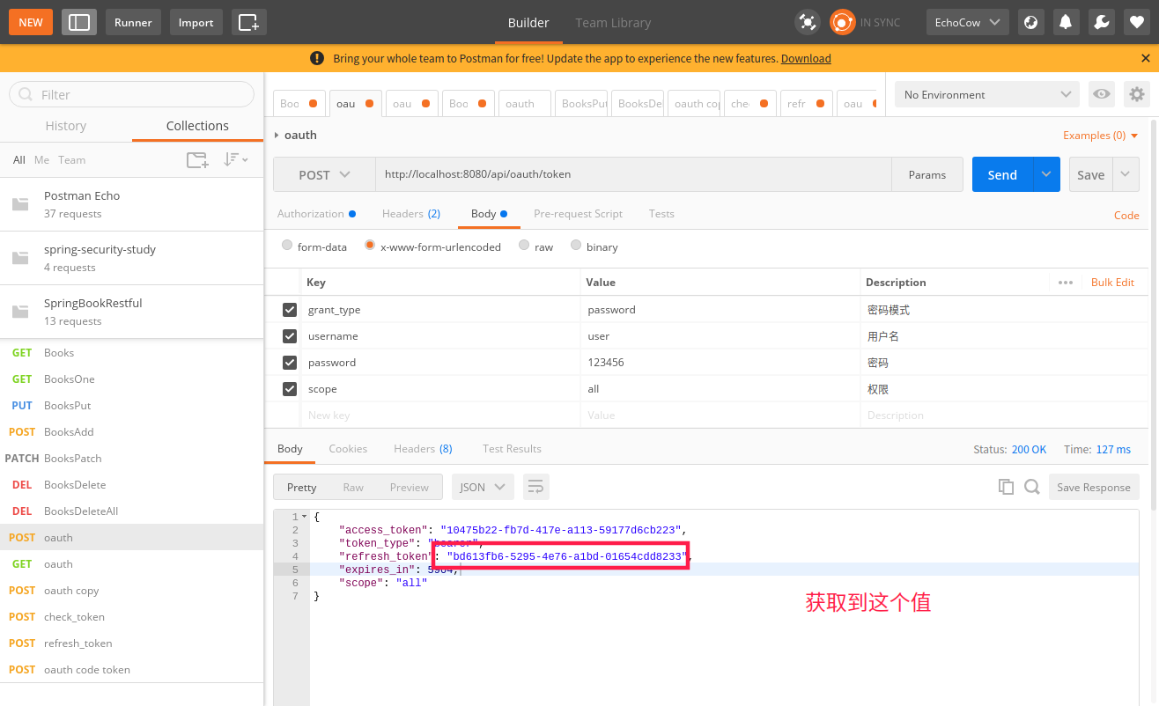Create new collection folder icon
1159x706 pixels.
(197, 159)
